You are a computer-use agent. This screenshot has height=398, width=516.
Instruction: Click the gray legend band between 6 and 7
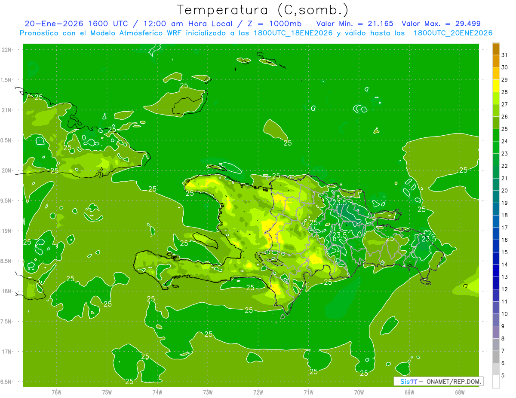click(x=496, y=357)
